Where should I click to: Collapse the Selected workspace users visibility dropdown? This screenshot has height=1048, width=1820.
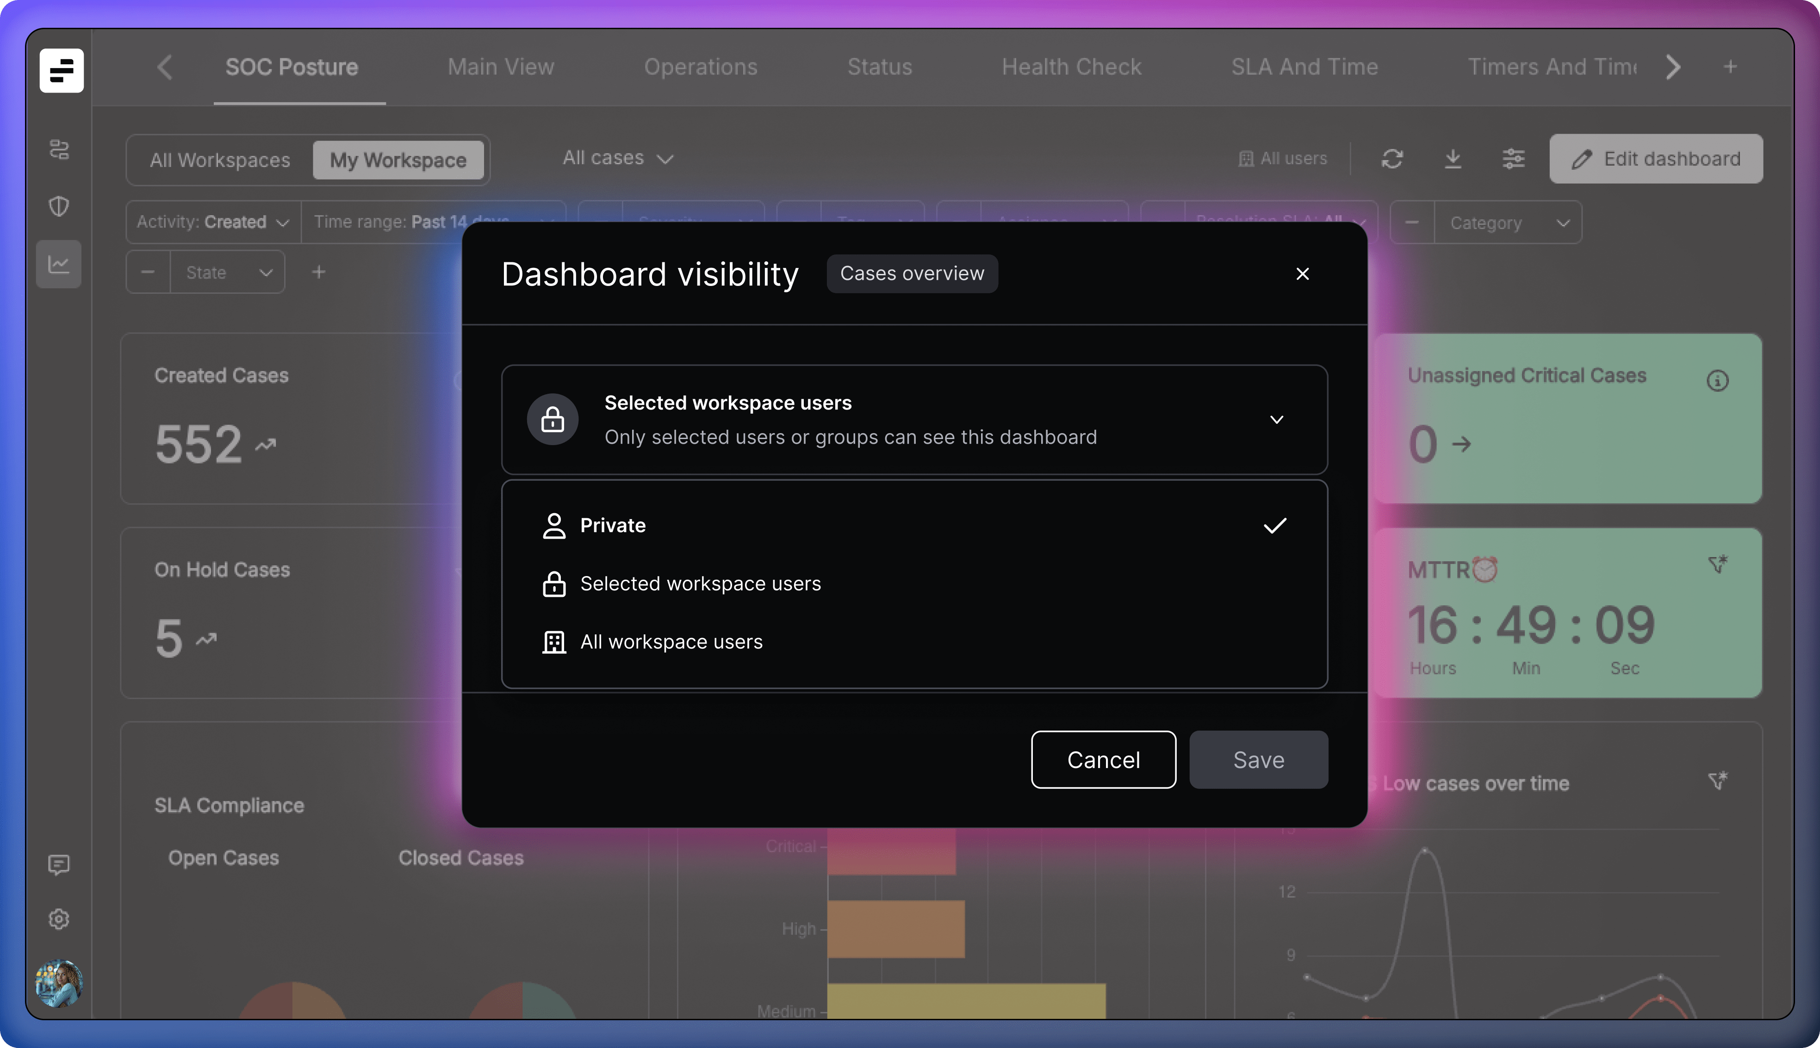tap(1276, 420)
